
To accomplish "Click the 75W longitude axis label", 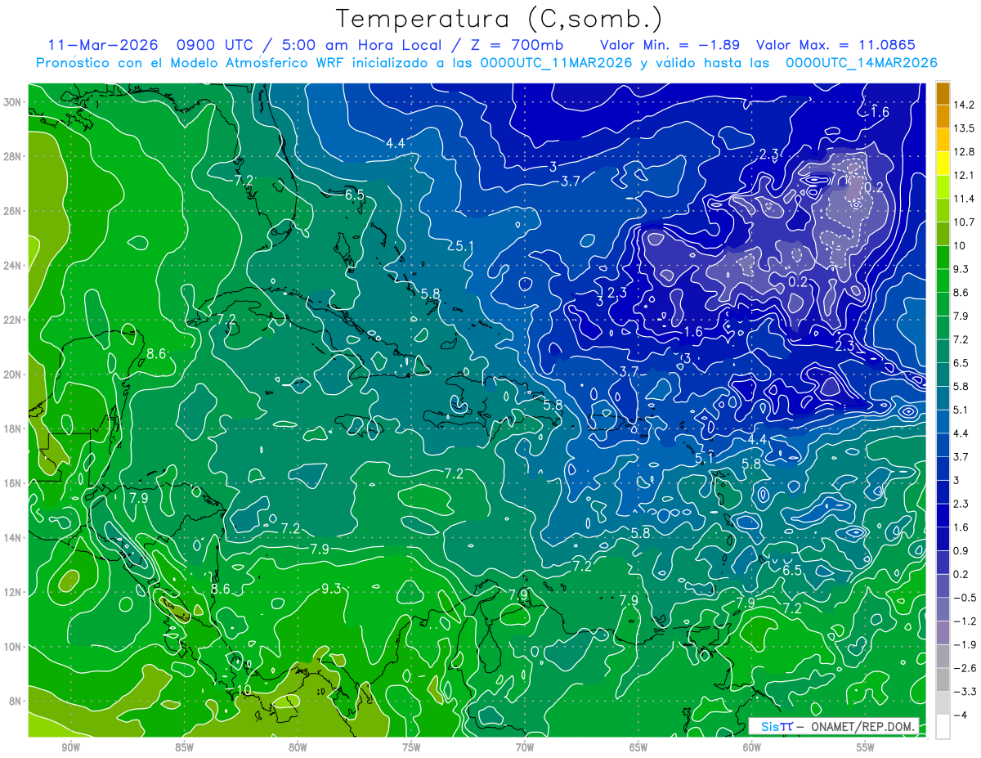I will pyautogui.click(x=411, y=747).
